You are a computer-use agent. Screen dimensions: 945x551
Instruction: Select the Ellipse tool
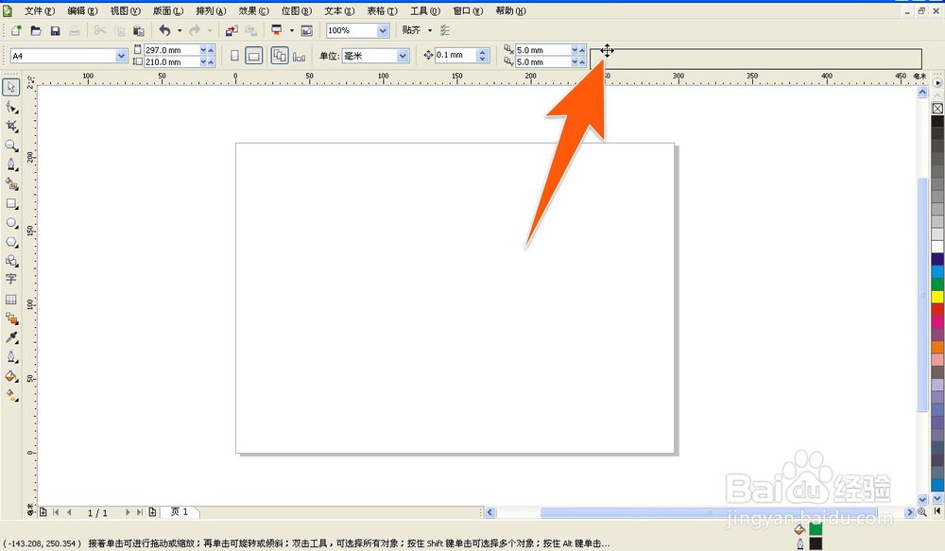[x=10, y=223]
